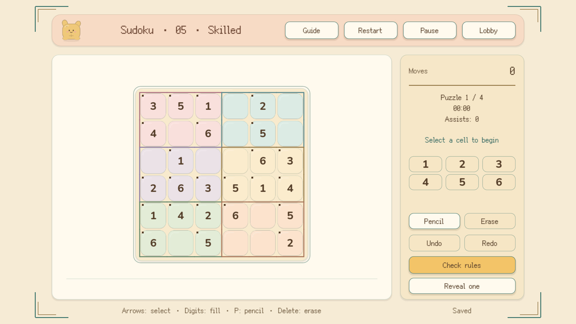Open the Guide
576x324 pixels.
311,30
